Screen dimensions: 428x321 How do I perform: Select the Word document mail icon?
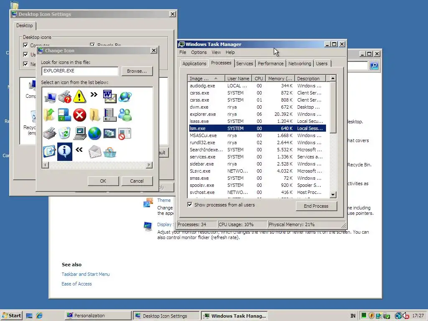pyautogui.click(x=110, y=97)
